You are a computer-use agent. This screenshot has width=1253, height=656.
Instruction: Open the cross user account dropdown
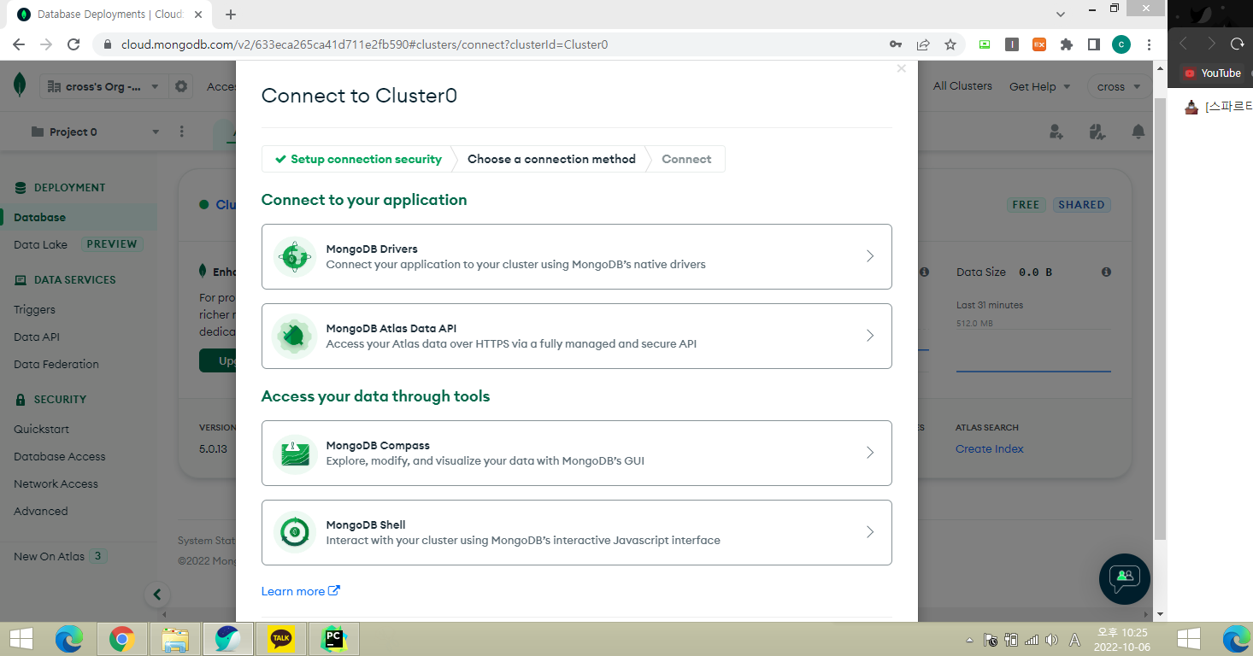point(1119,86)
